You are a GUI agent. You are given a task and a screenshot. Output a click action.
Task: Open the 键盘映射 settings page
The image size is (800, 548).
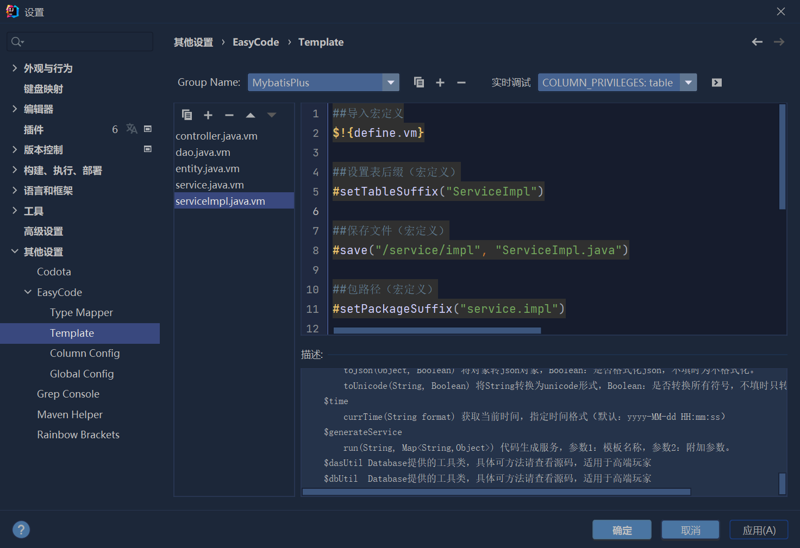pos(43,89)
